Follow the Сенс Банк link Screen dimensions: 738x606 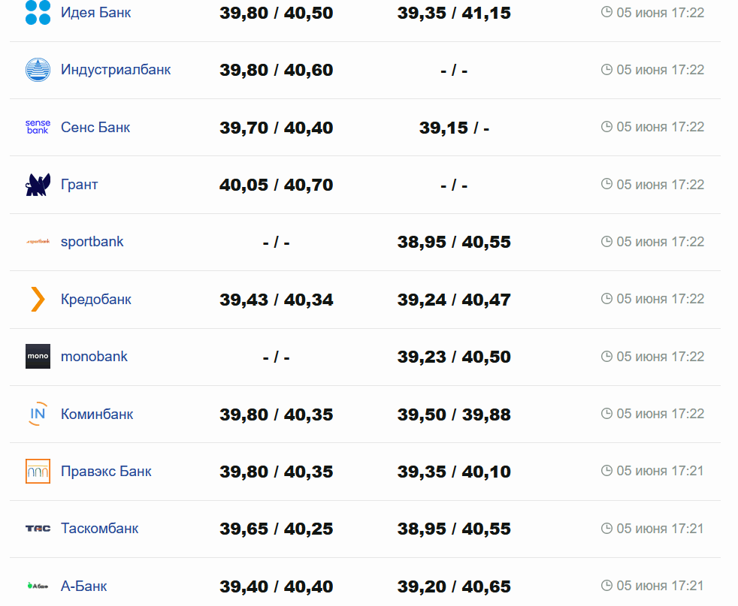(x=95, y=127)
